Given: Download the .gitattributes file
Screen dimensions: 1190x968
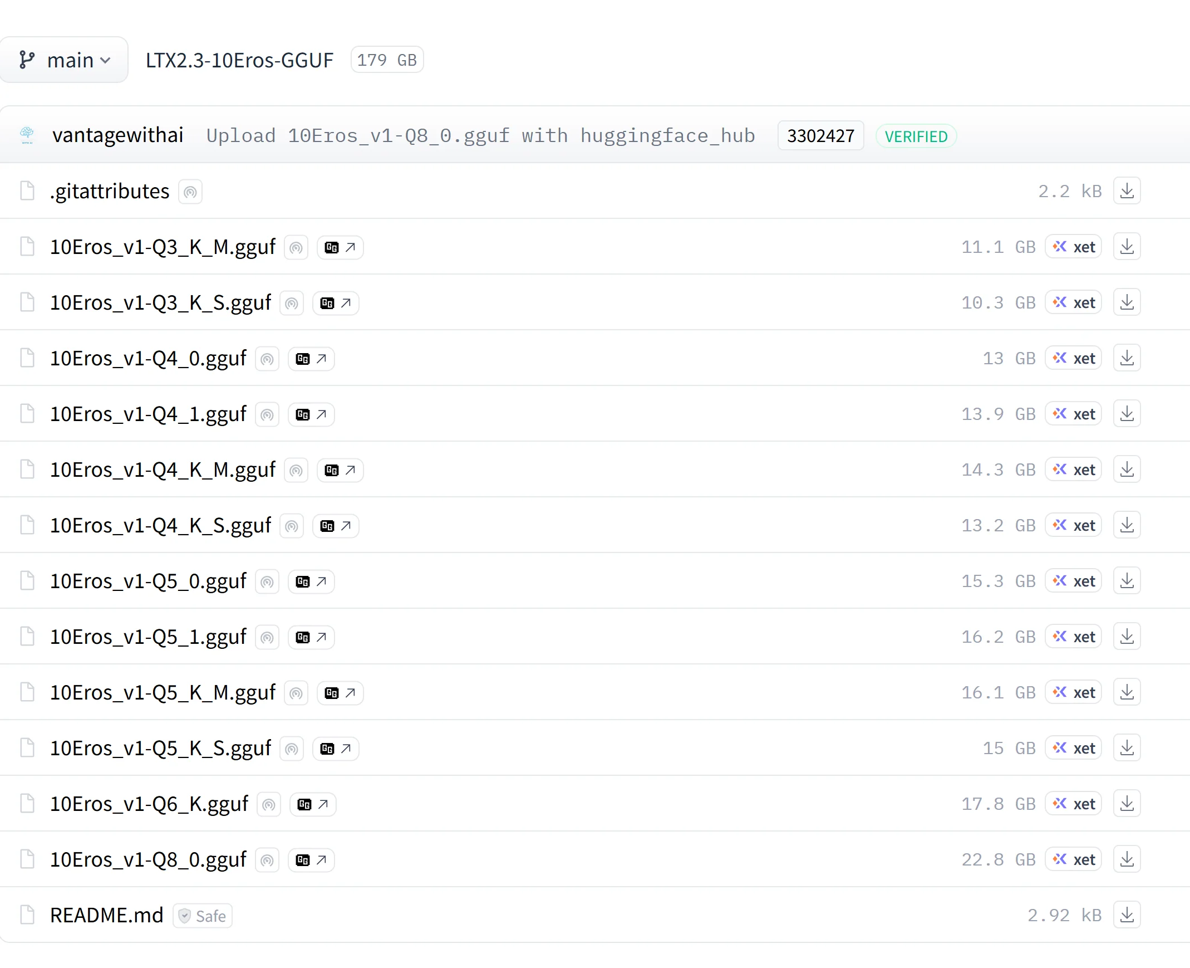Looking at the screenshot, I should point(1127,190).
